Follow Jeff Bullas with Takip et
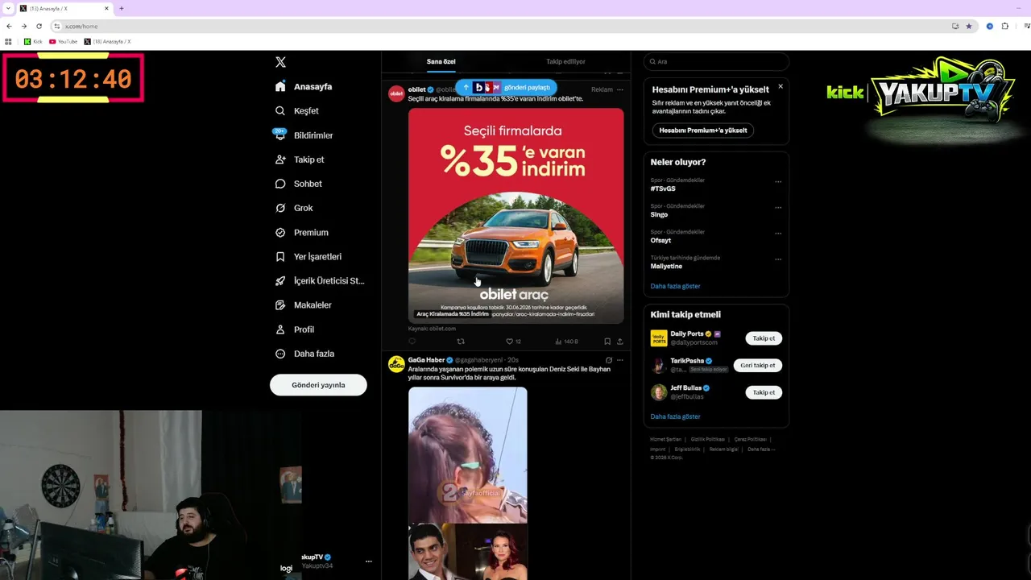1031x580 pixels. [x=764, y=392]
